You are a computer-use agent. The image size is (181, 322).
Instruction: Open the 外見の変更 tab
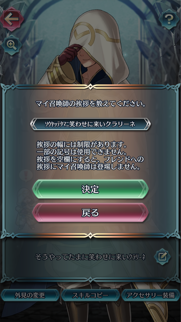click(30, 295)
